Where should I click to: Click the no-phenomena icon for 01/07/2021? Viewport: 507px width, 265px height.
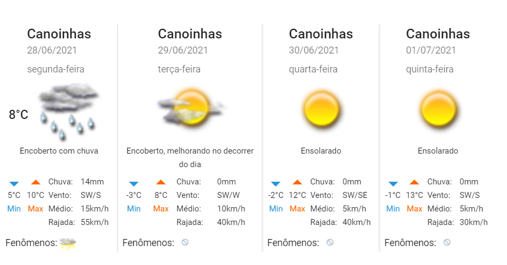coord(447,242)
